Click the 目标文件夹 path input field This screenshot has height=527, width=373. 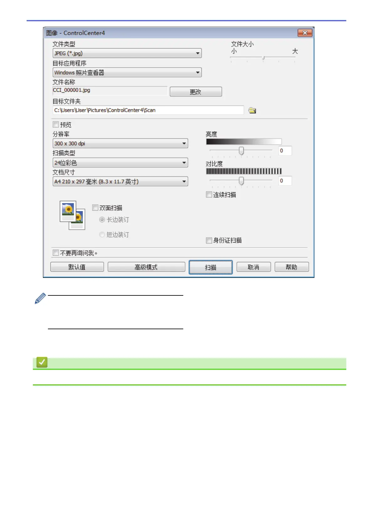(x=148, y=110)
